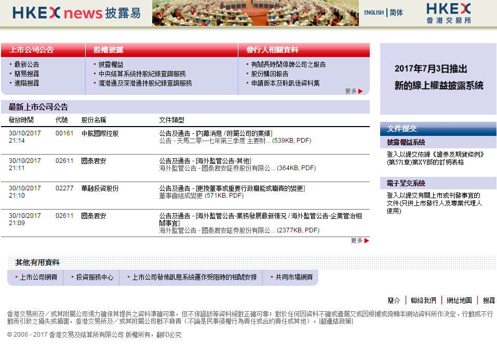Open PDF 公告 - 天馬二零一七年第三季度 主要財
Screen dimensions: 497x346
[235, 141]
